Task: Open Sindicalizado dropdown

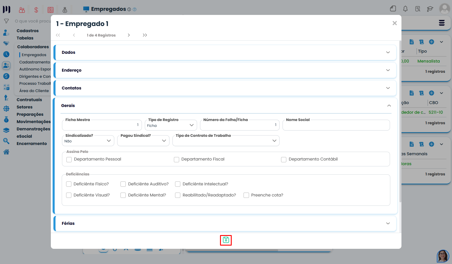Action: [88, 141]
